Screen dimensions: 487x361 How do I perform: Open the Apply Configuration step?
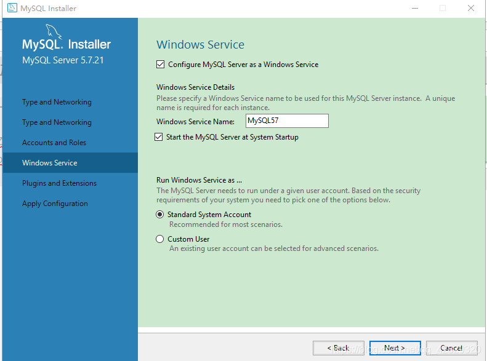[x=55, y=204]
